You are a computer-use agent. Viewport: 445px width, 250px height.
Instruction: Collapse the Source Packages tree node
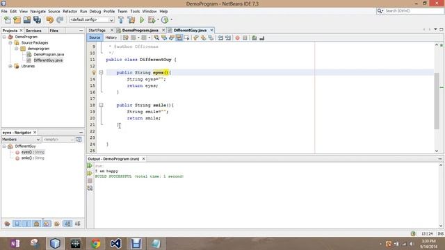10,43
